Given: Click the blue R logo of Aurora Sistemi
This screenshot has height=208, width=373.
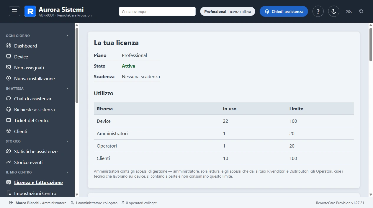Looking at the screenshot, I should pyautogui.click(x=30, y=11).
